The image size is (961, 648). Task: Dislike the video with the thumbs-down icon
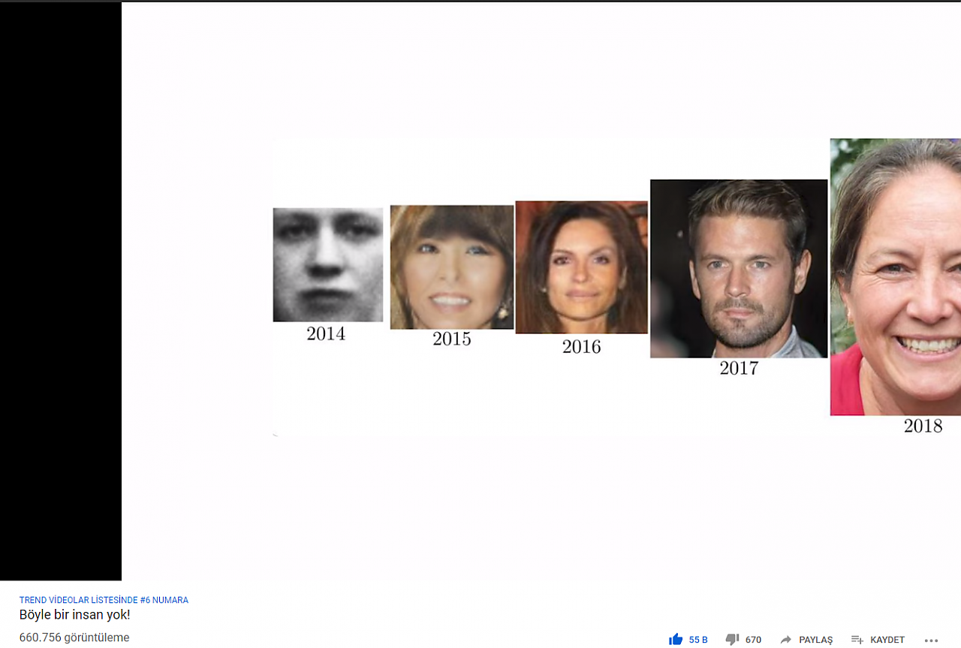(x=732, y=640)
